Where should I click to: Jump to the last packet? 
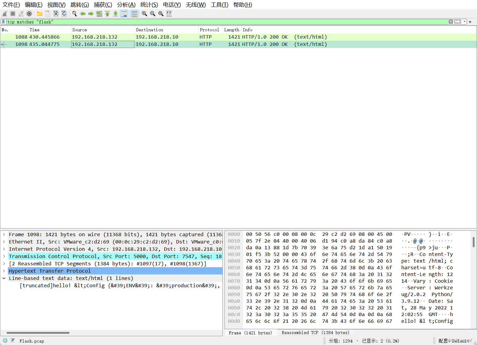click(x=116, y=14)
